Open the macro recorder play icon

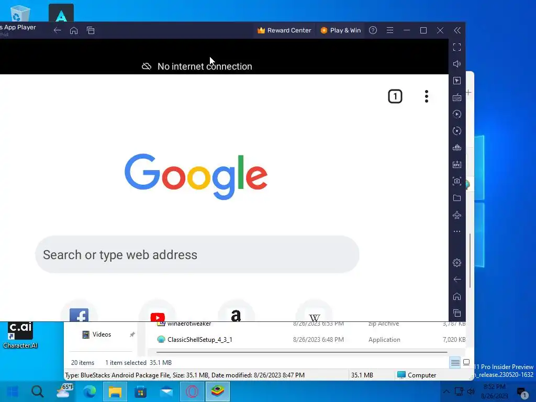tap(457, 114)
